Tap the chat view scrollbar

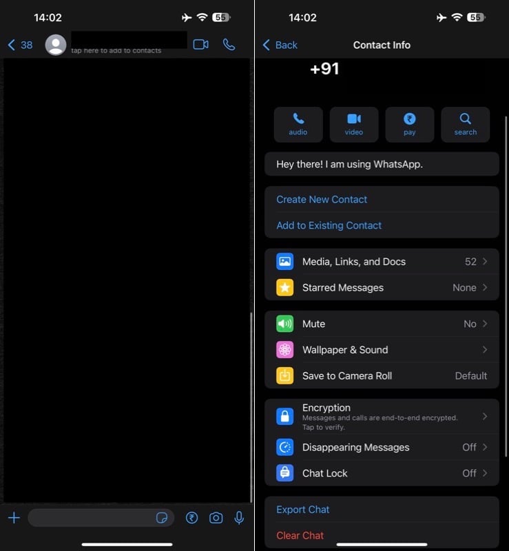[251, 408]
